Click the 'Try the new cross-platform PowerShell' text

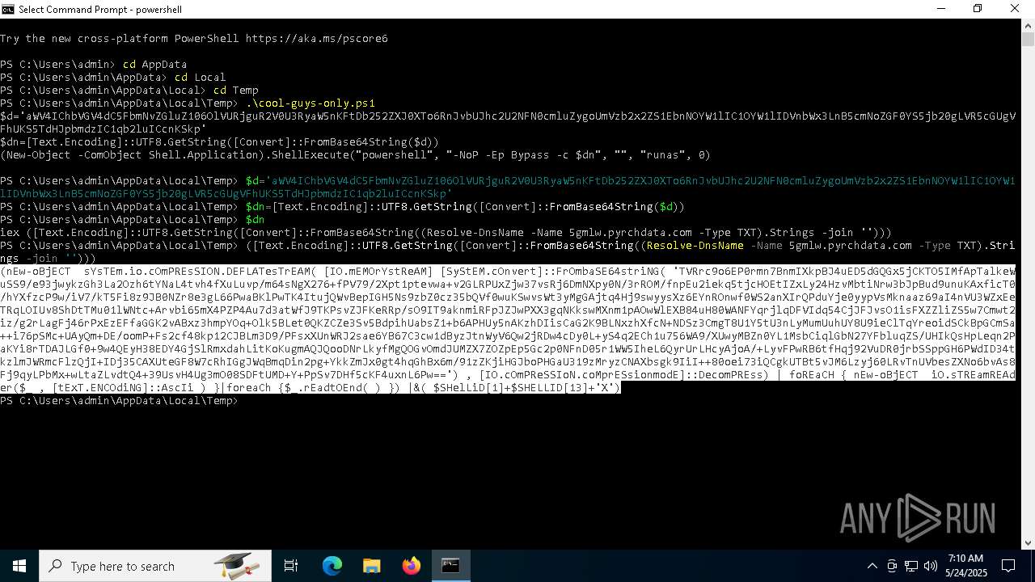click(x=120, y=39)
